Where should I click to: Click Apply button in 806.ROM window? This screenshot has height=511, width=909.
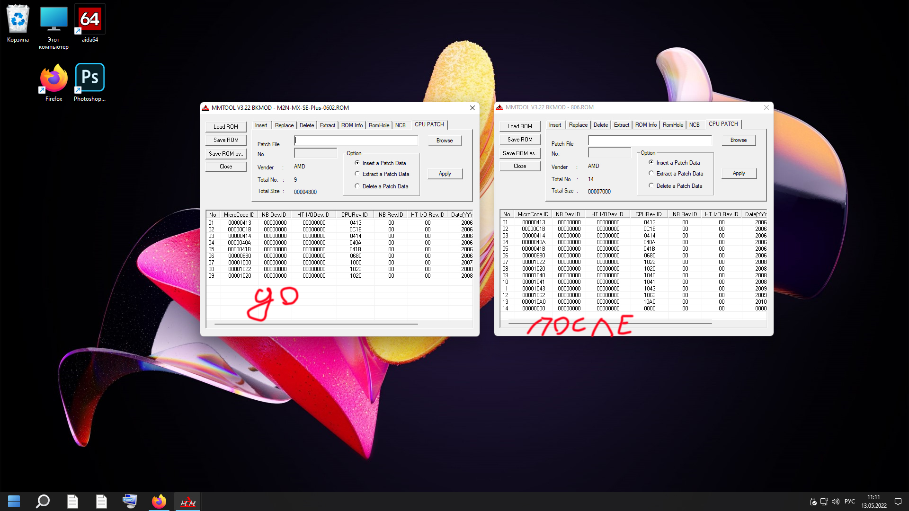point(739,174)
